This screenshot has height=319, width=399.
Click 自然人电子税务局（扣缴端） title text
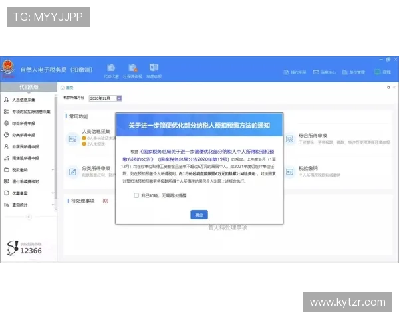coord(57,70)
